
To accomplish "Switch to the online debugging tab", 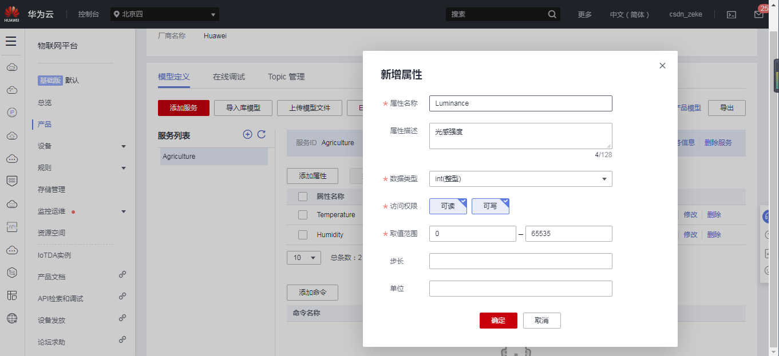I will pos(229,77).
